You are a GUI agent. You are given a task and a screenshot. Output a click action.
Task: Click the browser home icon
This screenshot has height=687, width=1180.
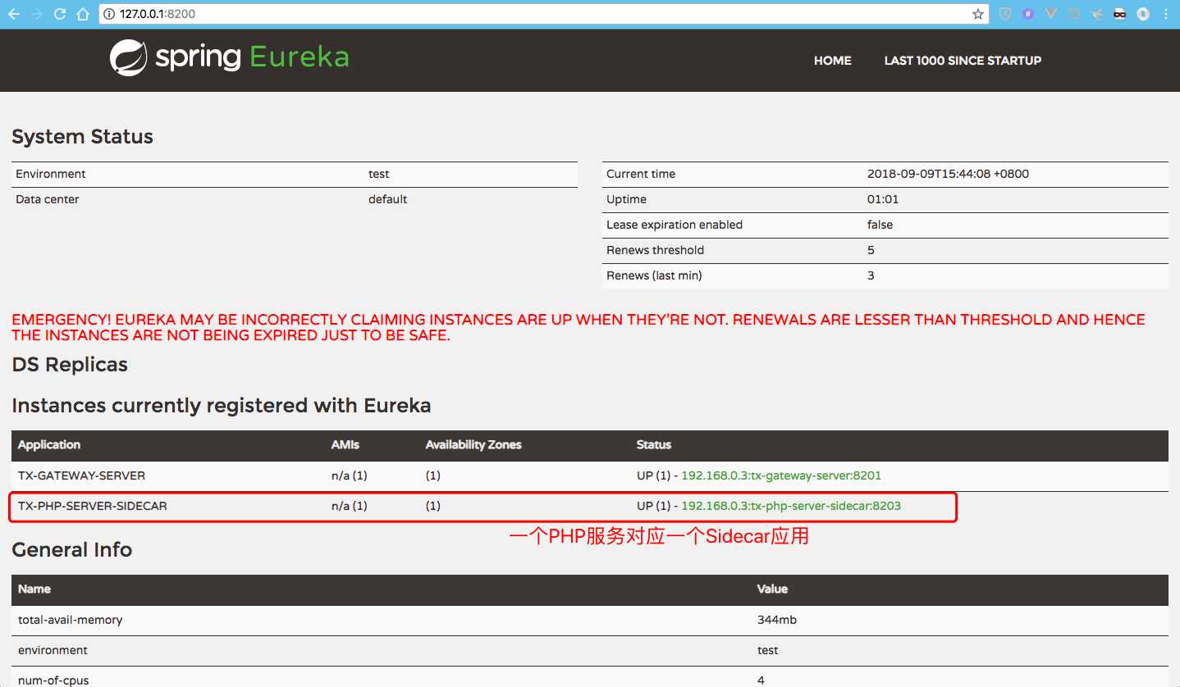[x=82, y=14]
